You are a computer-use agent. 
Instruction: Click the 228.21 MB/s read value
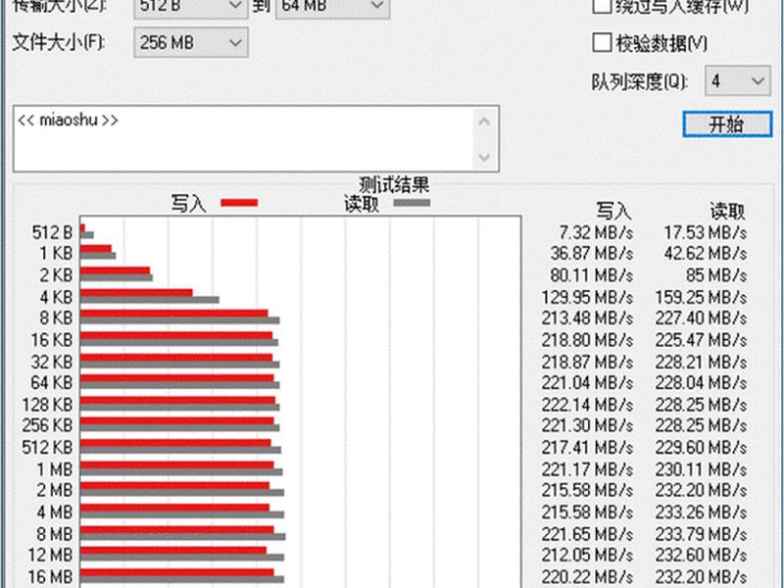point(701,362)
